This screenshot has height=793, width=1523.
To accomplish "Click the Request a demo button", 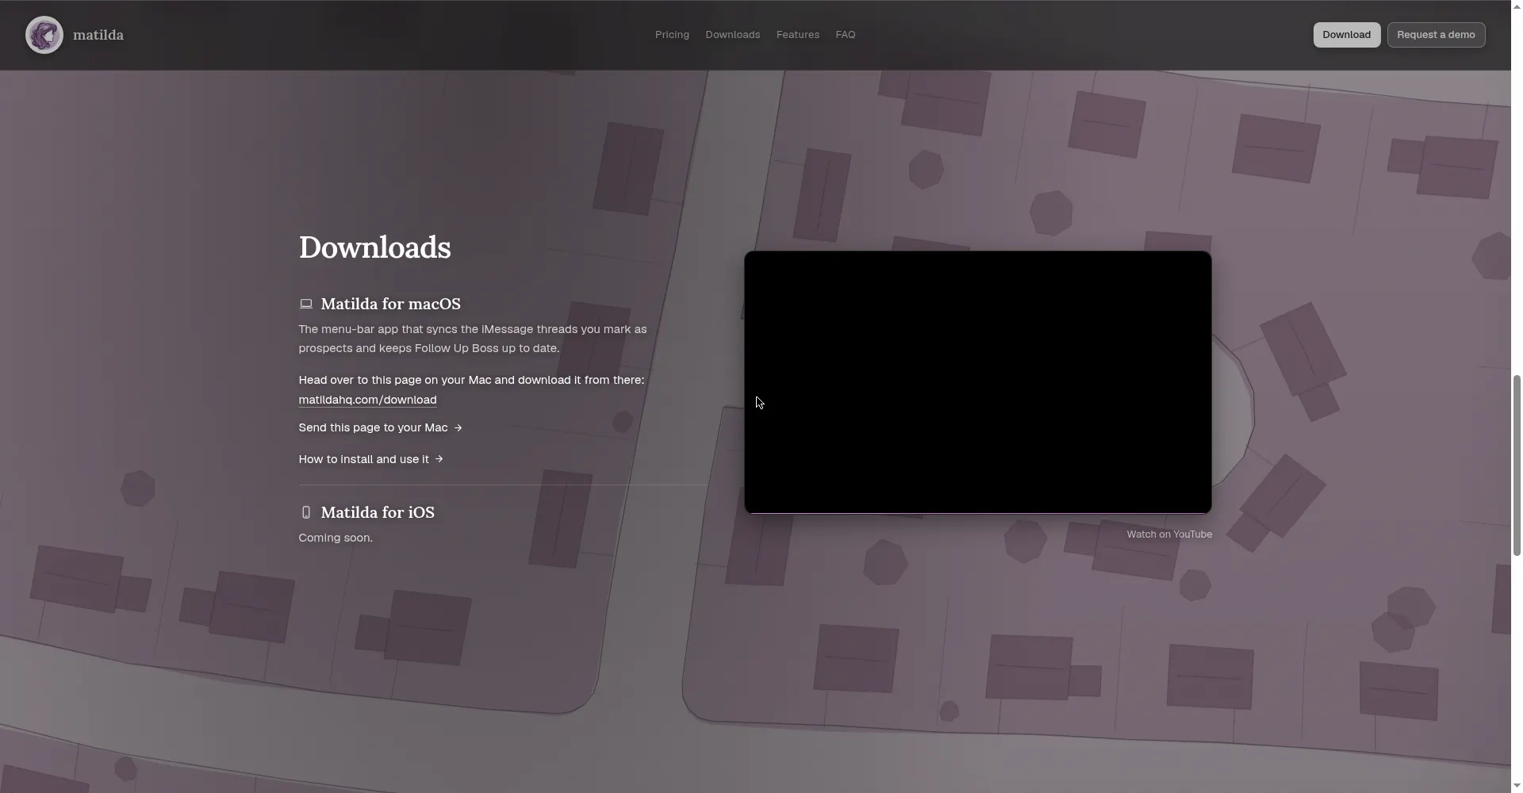I will [1437, 35].
